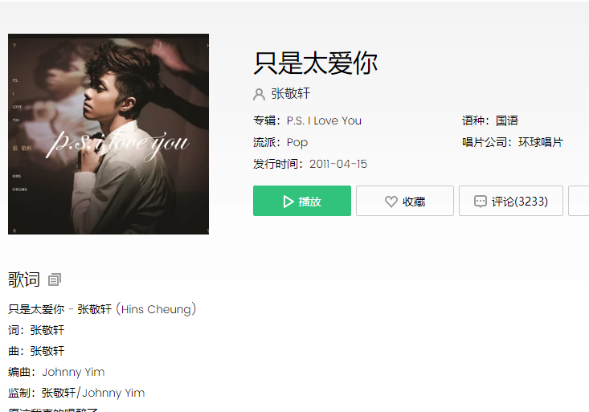This screenshot has height=412, width=589.
Task: Click the comment bubble icon
Action: tap(480, 202)
